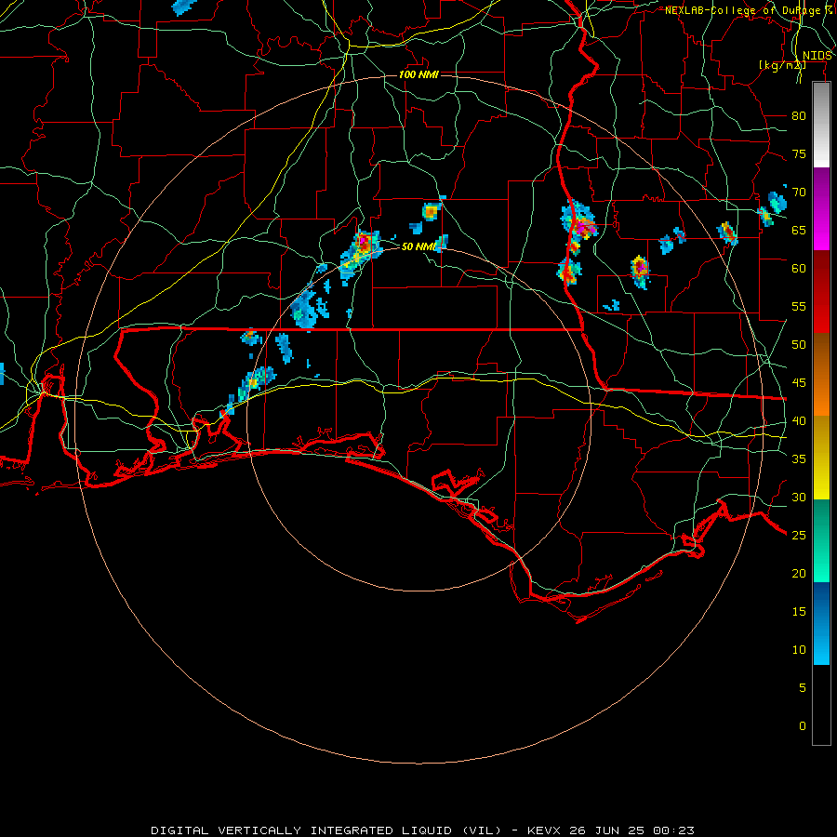Click the KEVX radar site identifier
The image size is (837, 837).
545,830
